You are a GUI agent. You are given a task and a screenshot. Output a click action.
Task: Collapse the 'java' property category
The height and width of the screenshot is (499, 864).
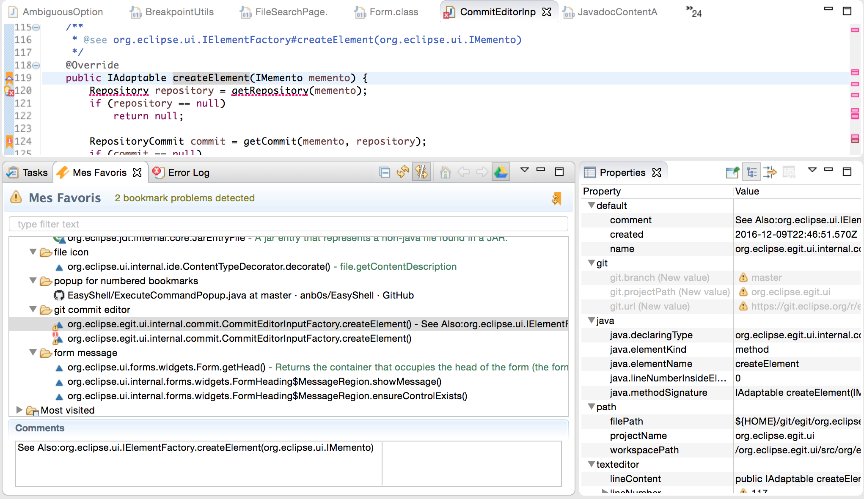pos(592,321)
